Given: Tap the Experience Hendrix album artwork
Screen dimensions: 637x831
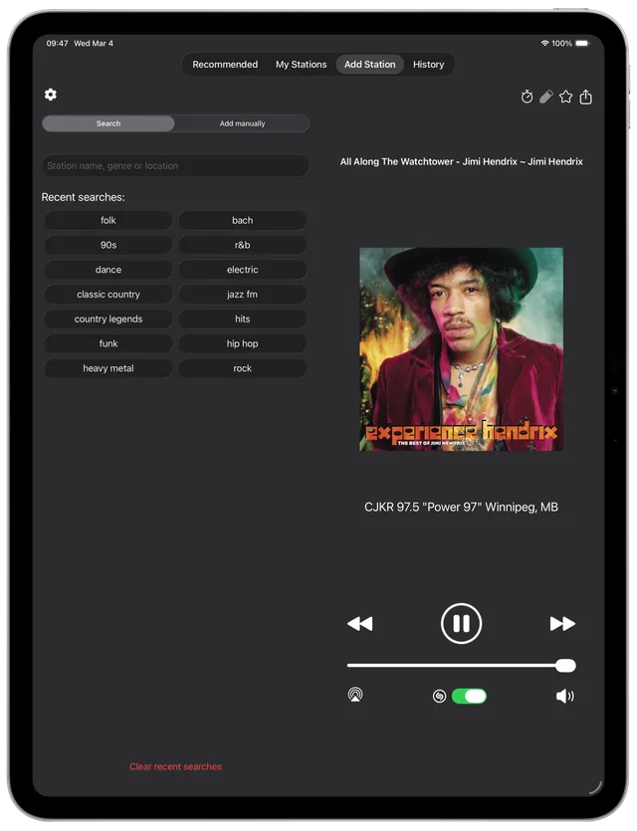Looking at the screenshot, I should click(x=461, y=349).
